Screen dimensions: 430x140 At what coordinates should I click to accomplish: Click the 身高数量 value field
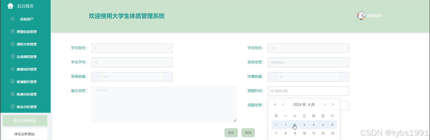[132, 77]
